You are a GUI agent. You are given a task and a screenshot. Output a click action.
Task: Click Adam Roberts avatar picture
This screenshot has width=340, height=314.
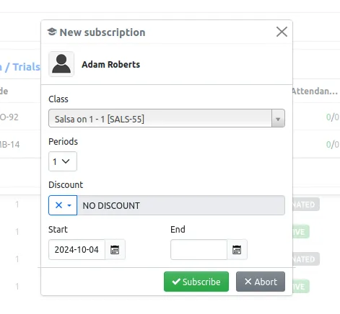click(61, 64)
